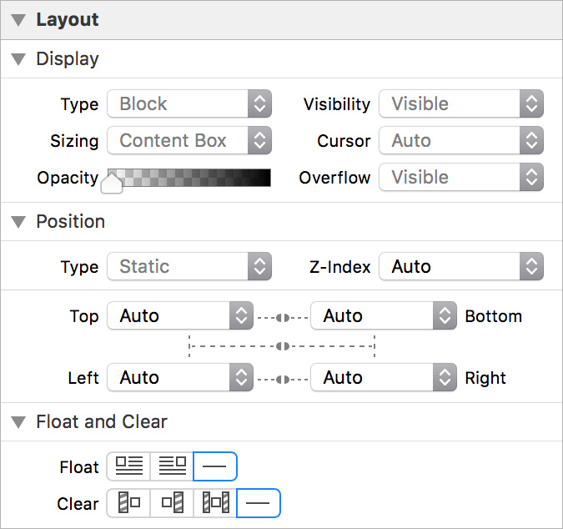Image resolution: width=563 pixels, height=529 pixels.
Task: Toggle the center link between all offsets
Action: click(x=282, y=345)
